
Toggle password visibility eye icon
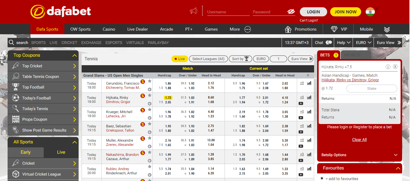click(291, 12)
